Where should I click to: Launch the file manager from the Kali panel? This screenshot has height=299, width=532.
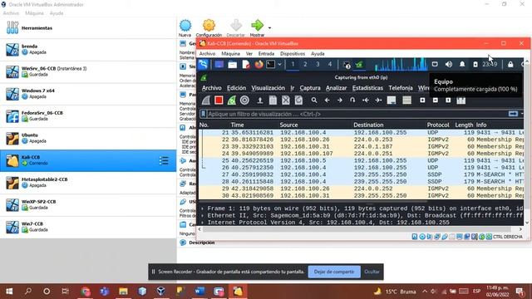coord(233,65)
